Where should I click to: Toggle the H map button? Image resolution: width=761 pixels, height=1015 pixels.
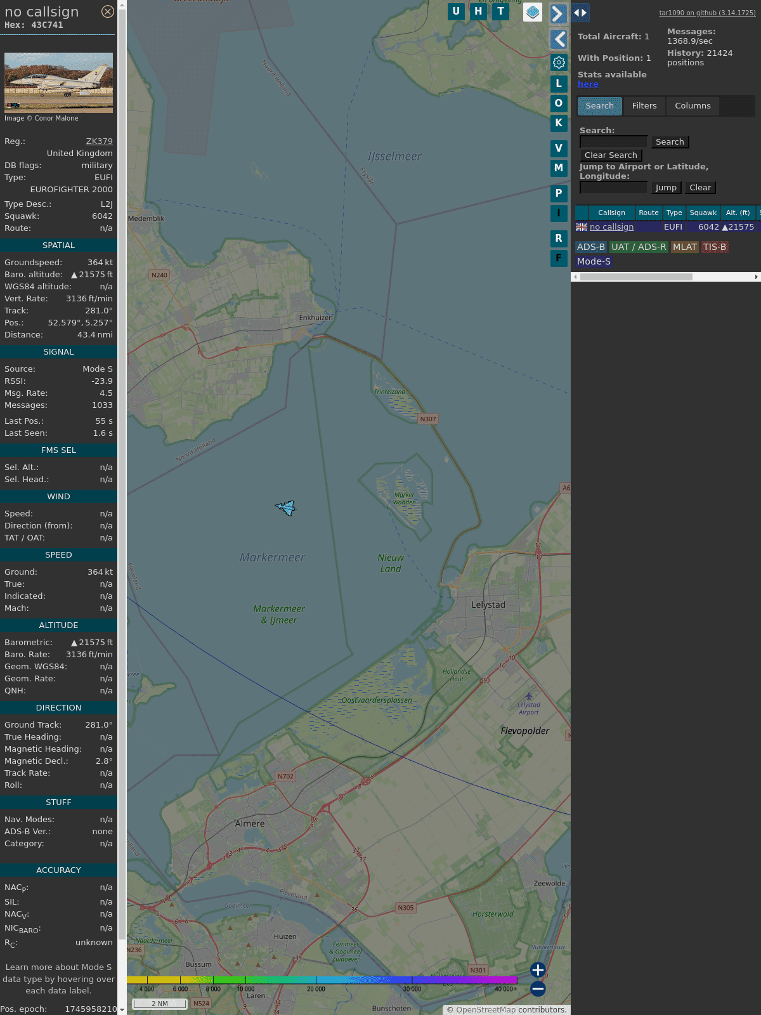pos(478,11)
